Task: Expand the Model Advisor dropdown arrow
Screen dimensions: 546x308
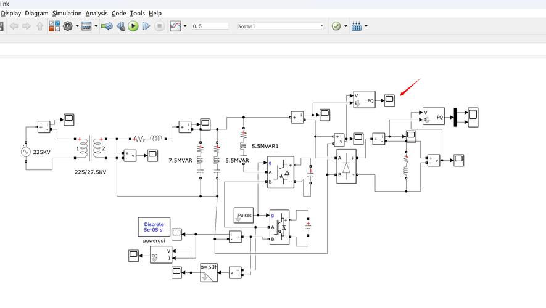Action: click(x=345, y=26)
